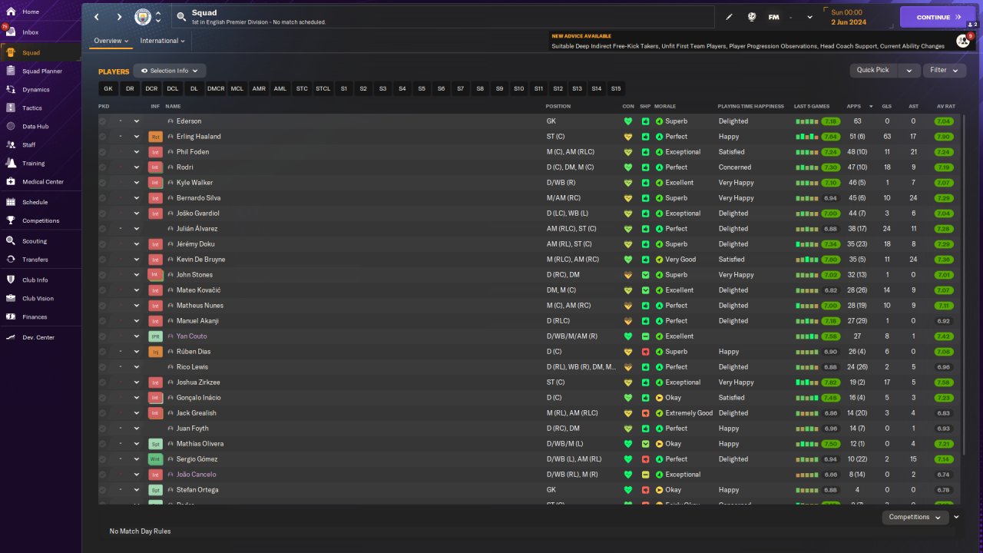Image resolution: width=983 pixels, height=553 pixels.
Task: Click Rúben Dias's orange Inj status badge
Action: pyautogui.click(x=155, y=352)
